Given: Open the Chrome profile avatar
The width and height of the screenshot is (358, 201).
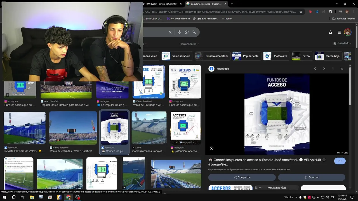Looking at the screenshot, I should click(x=347, y=12).
